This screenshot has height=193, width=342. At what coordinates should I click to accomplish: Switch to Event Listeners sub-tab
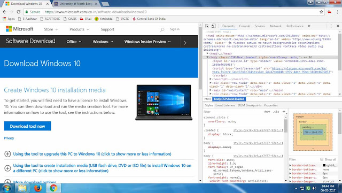tap(226, 105)
